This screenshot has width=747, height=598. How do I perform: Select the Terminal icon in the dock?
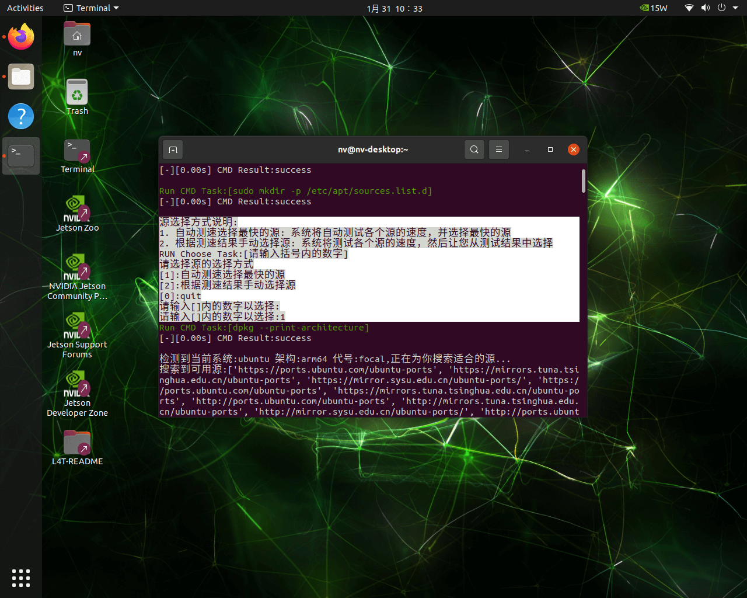(21, 155)
